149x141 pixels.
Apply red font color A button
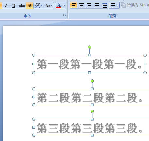[59, 5]
